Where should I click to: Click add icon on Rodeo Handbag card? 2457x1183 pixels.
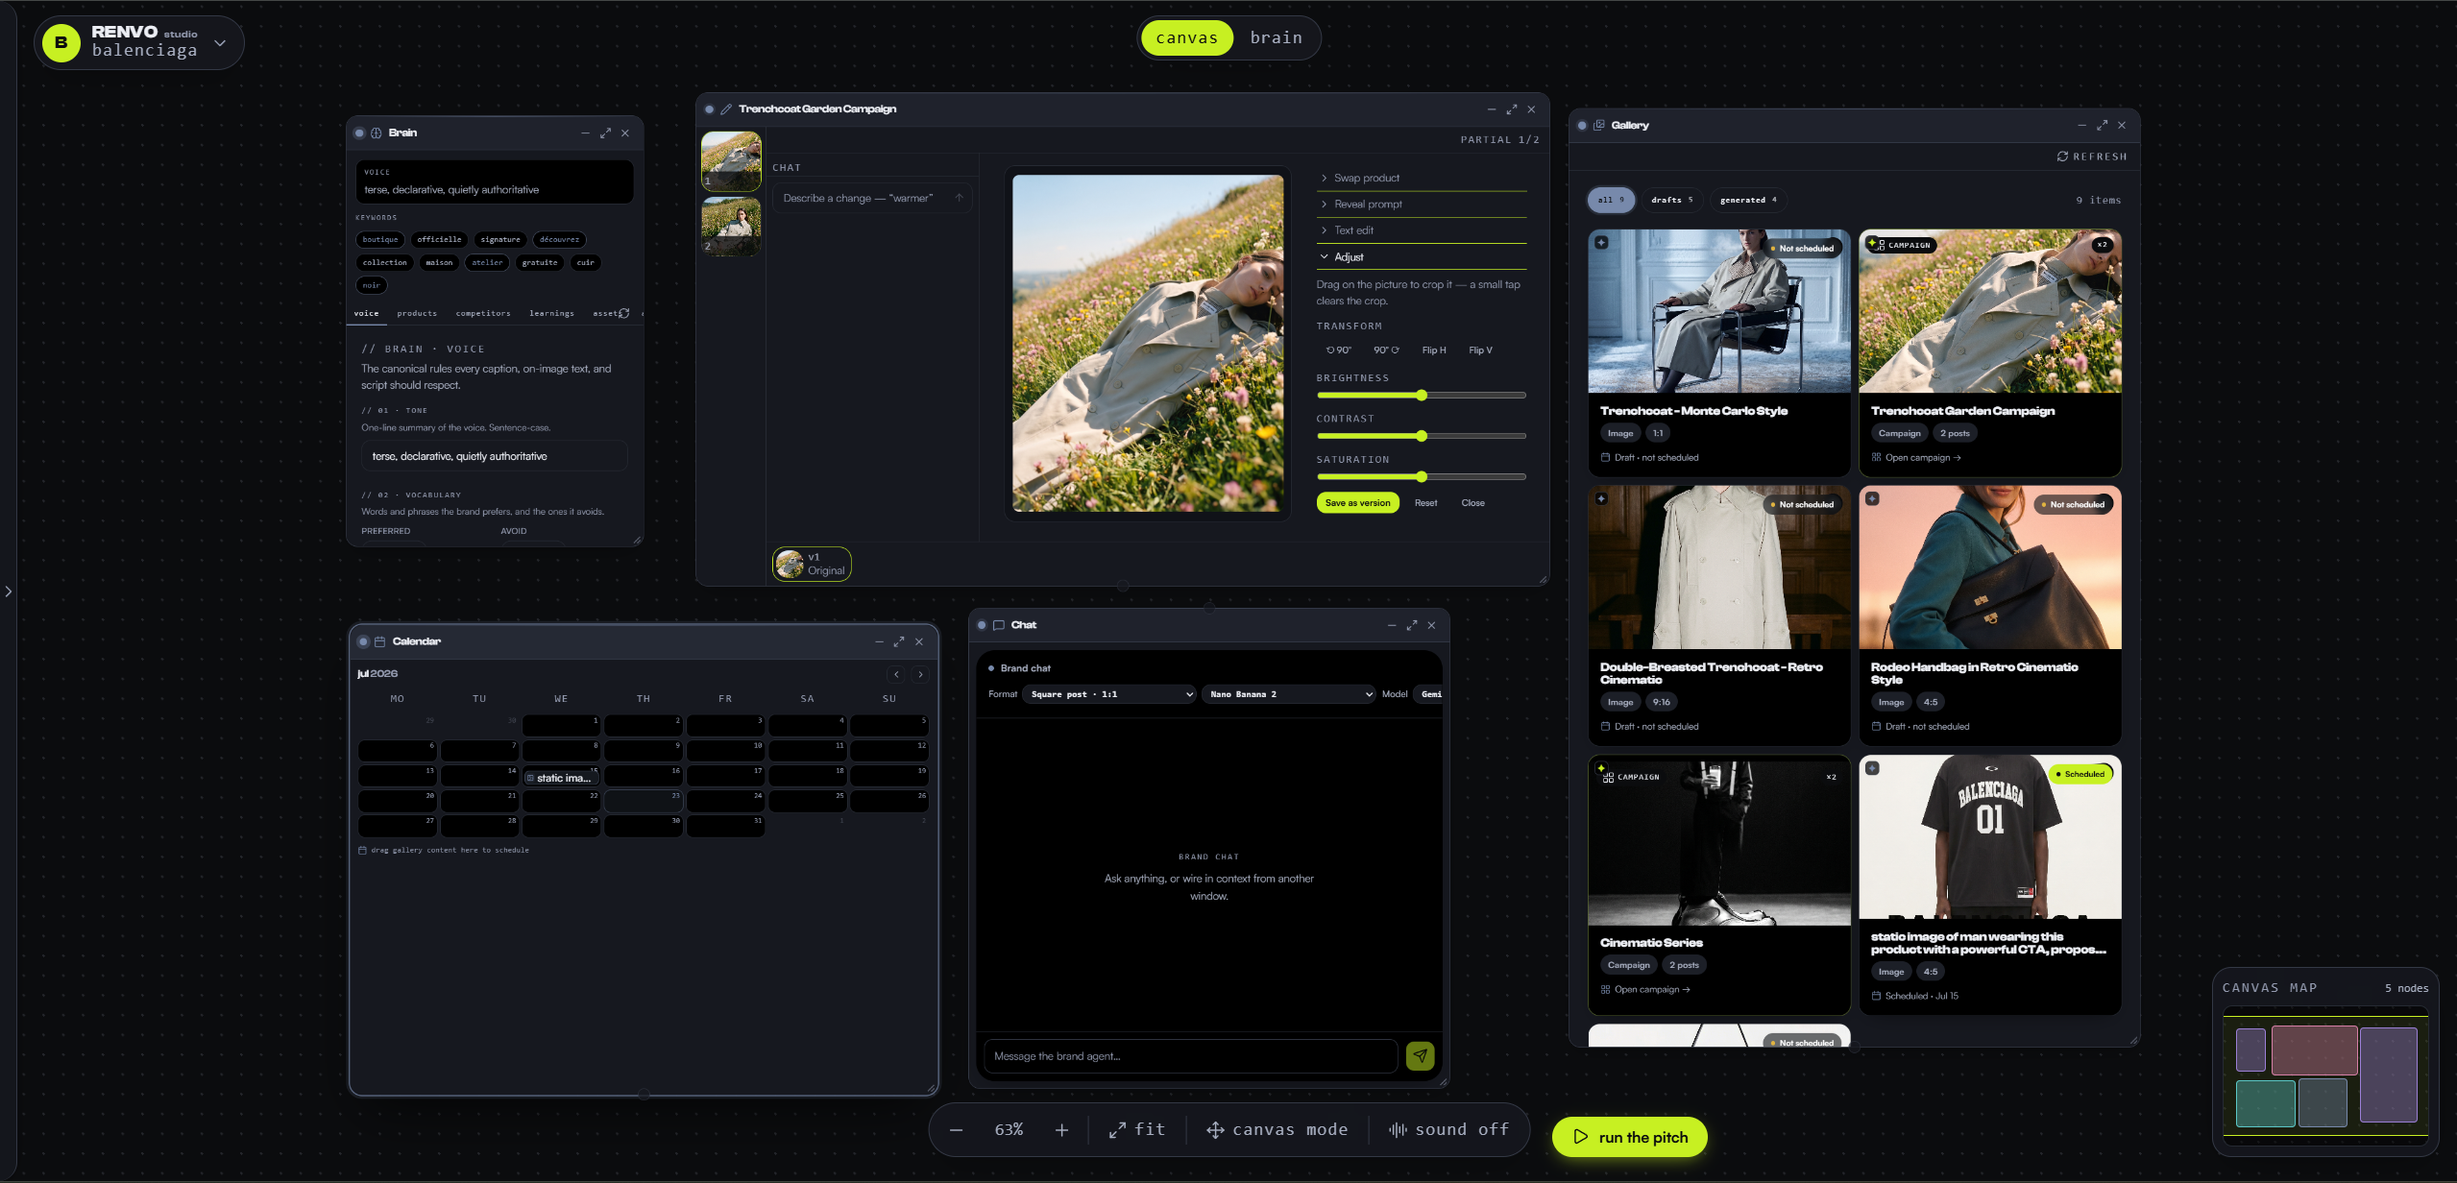1872,499
